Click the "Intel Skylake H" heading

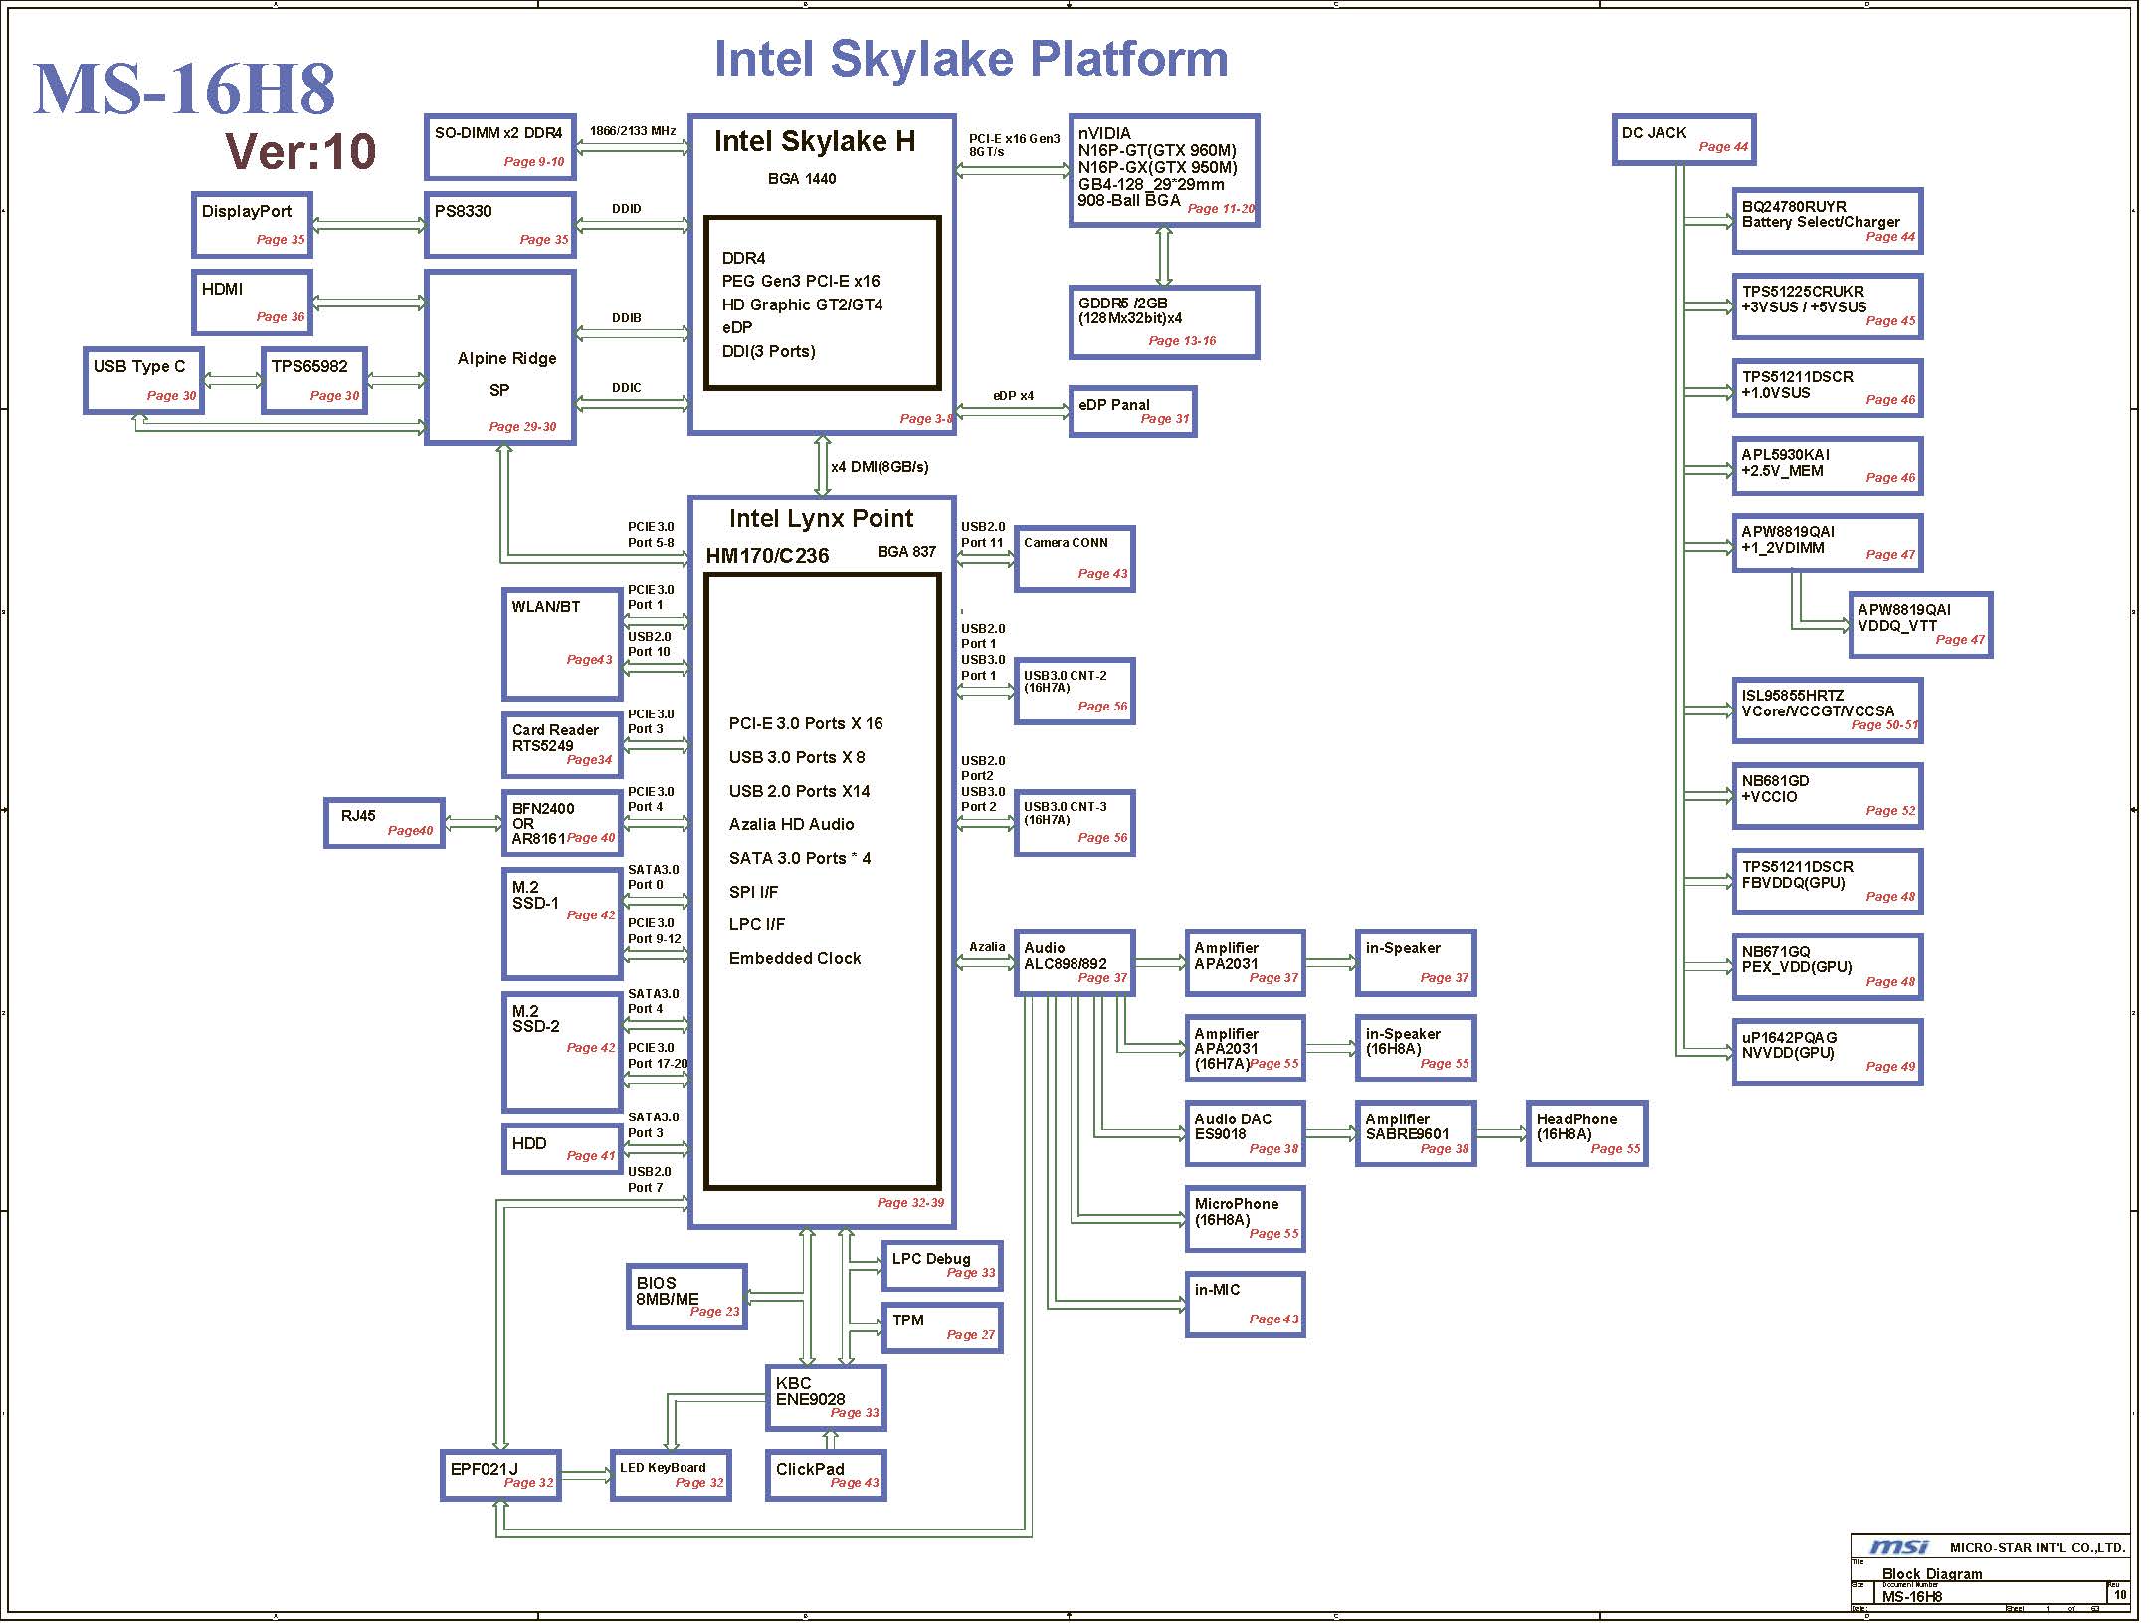[815, 142]
